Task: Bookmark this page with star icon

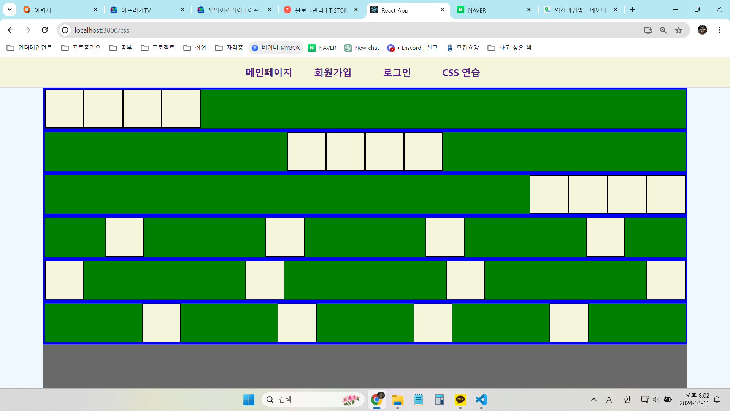Action: coord(679,30)
